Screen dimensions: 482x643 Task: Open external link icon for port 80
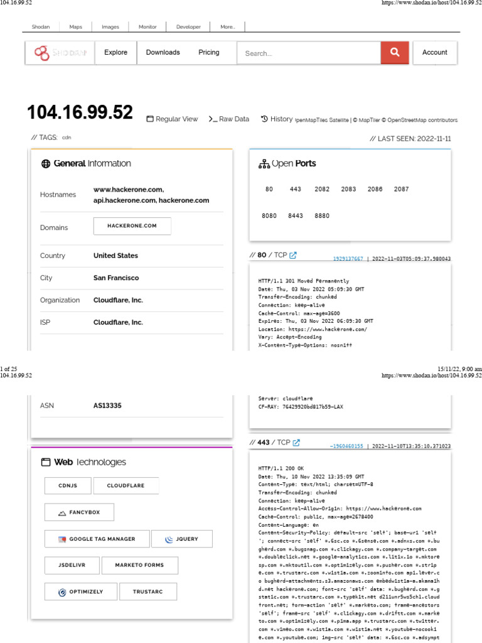292,255
